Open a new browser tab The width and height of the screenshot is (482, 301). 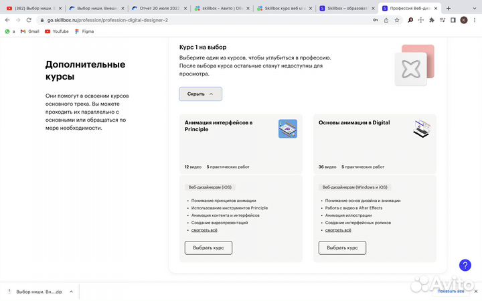tap(449, 8)
